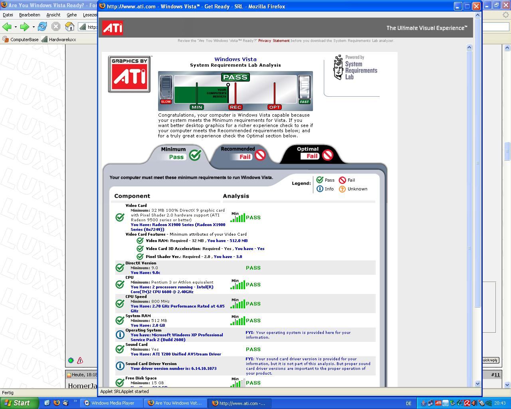This screenshot has width=511, height=409.
Task: Click the Pixel Shader Ver. pass checkmark
Action: pyautogui.click(x=140, y=256)
